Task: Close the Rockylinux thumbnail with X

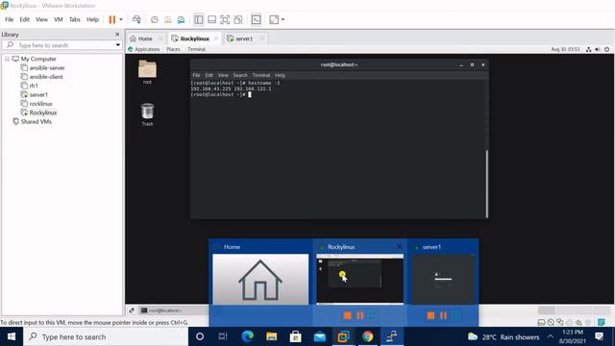Action: [x=399, y=247]
